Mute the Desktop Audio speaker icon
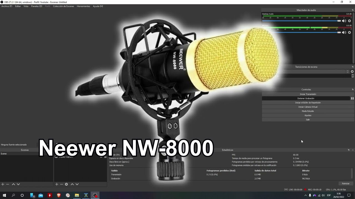 click(344, 21)
